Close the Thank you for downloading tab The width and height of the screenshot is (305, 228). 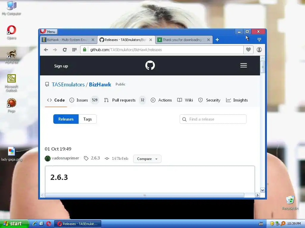(x=208, y=40)
